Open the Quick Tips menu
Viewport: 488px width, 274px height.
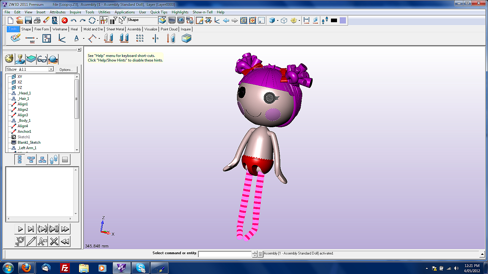(x=159, y=12)
